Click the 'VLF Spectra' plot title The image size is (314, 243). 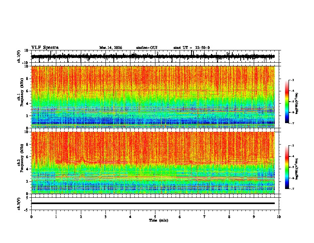pyautogui.click(x=45, y=48)
